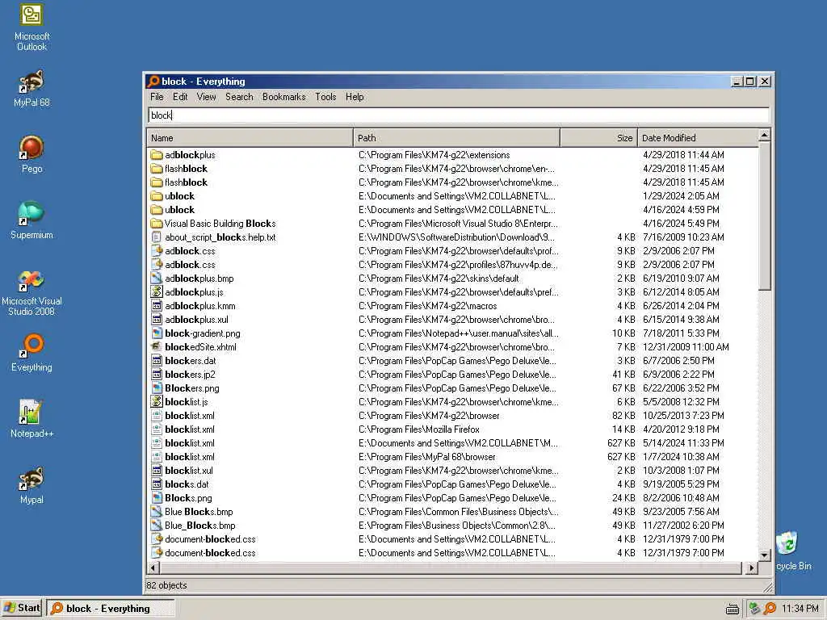Click the network tray icon beside Everything

(x=754, y=609)
